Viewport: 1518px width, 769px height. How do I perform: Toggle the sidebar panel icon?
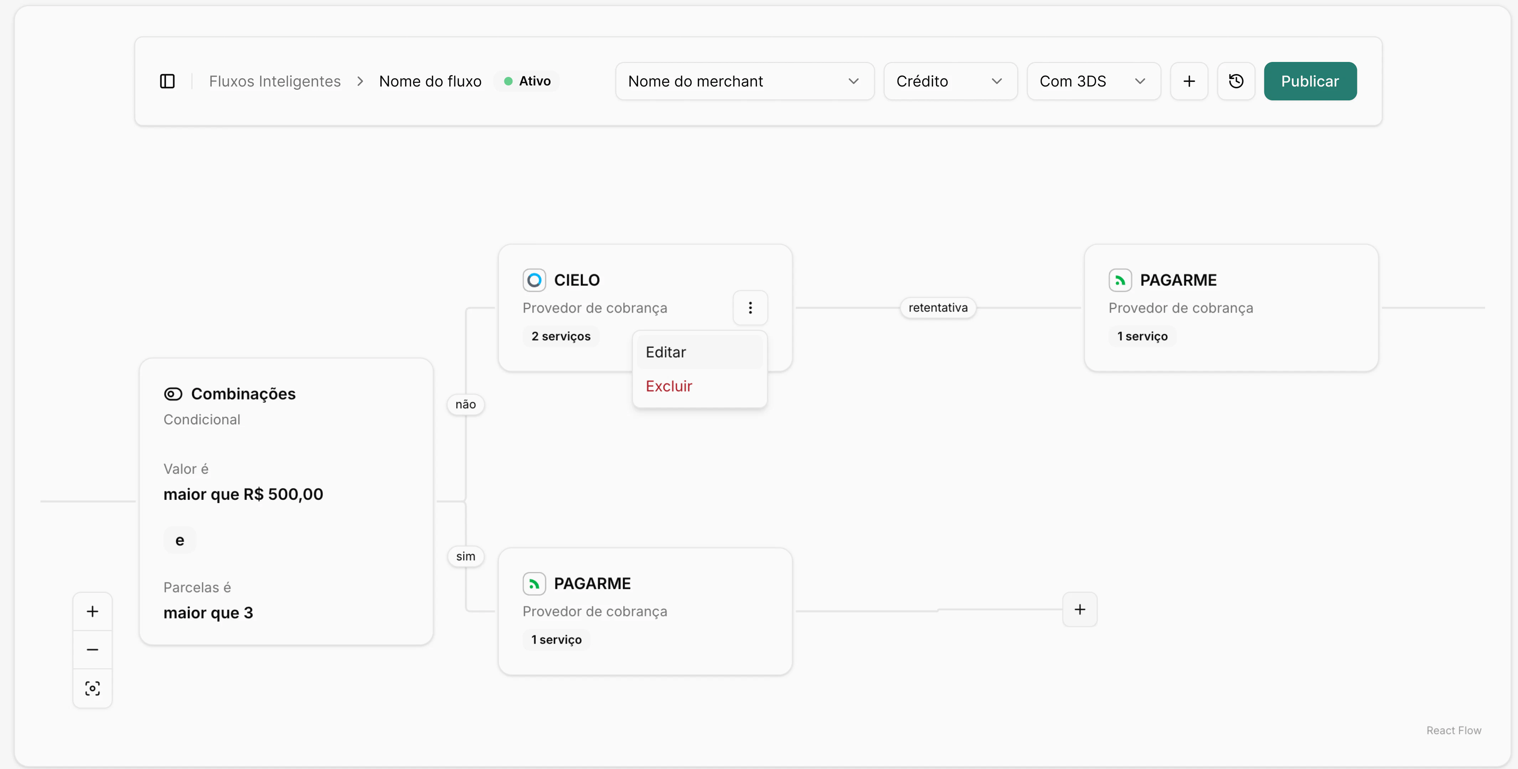point(167,81)
